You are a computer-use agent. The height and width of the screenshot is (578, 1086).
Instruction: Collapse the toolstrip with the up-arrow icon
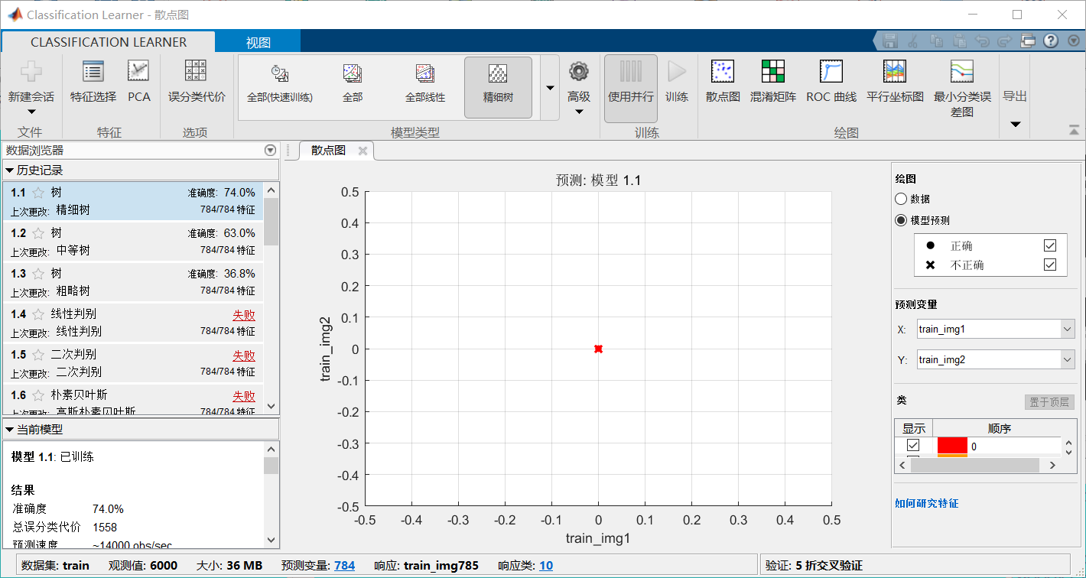[x=1075, y=130]
